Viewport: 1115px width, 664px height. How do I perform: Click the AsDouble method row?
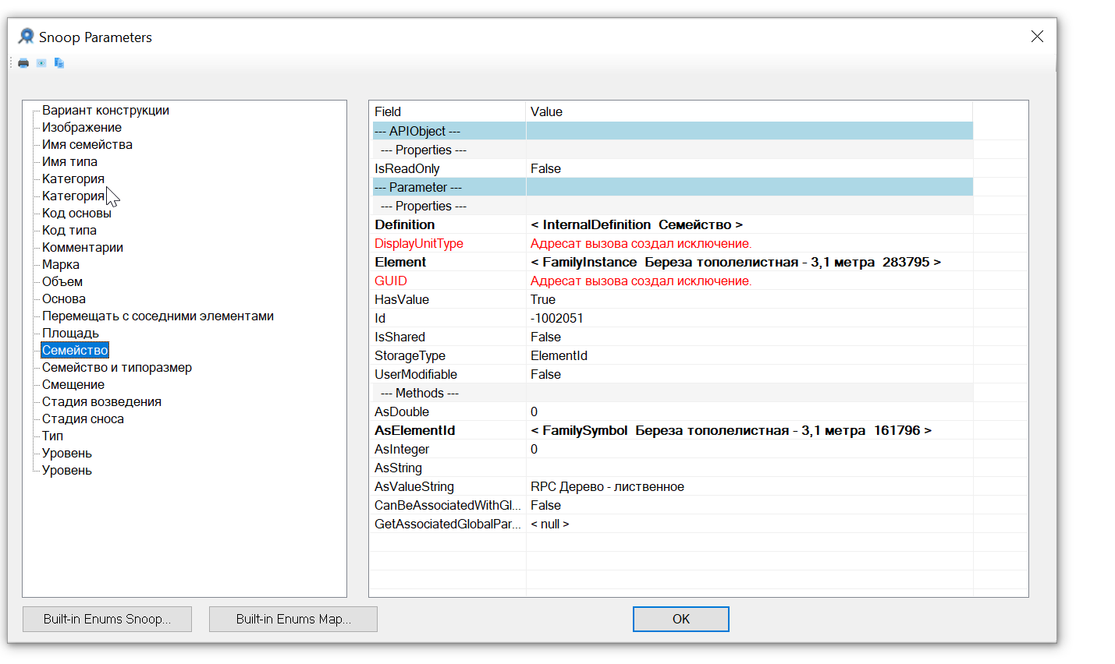click(x=673, y=411)
